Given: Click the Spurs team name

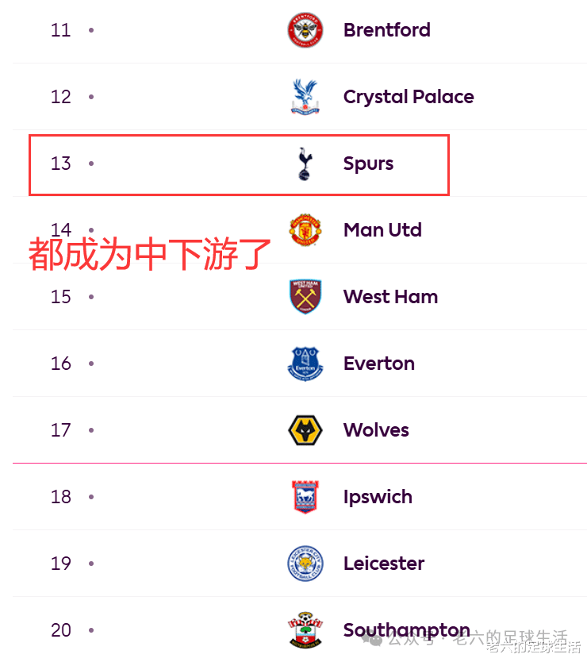Looking at the screenshot, I should click(368, 164).
